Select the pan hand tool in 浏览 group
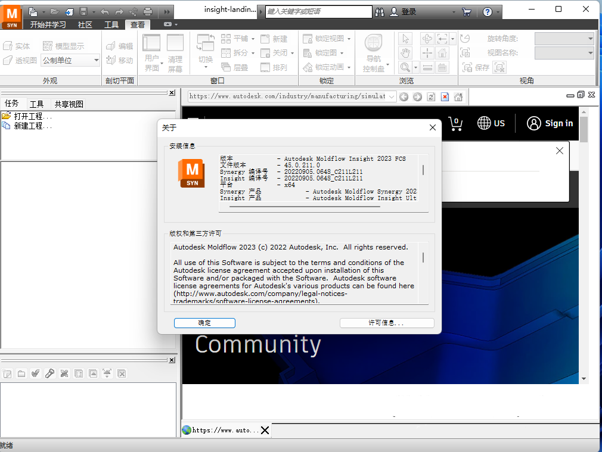 pyautogui.click(x=405, y=53)
